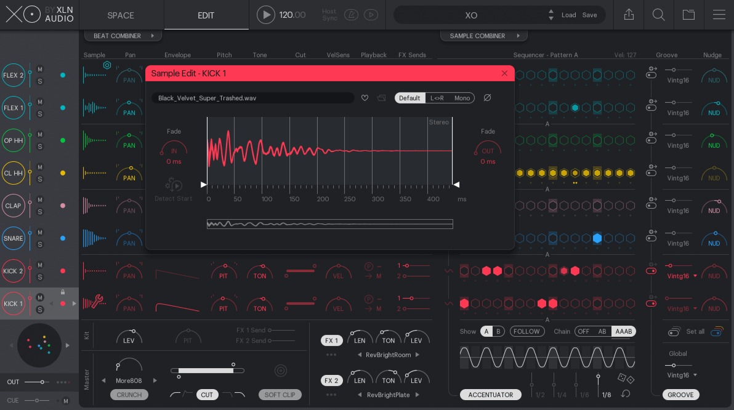The width and height of the screenshot is (734, 410).
Task: Mute the SNARE channel
Action: pos(39,232)
